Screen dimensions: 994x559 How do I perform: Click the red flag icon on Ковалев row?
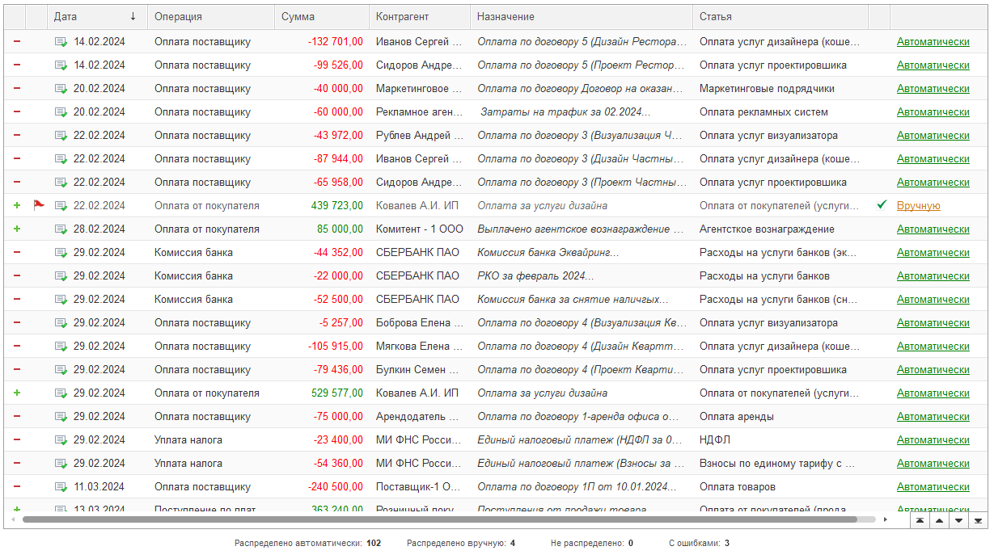(x=39, y=205)
